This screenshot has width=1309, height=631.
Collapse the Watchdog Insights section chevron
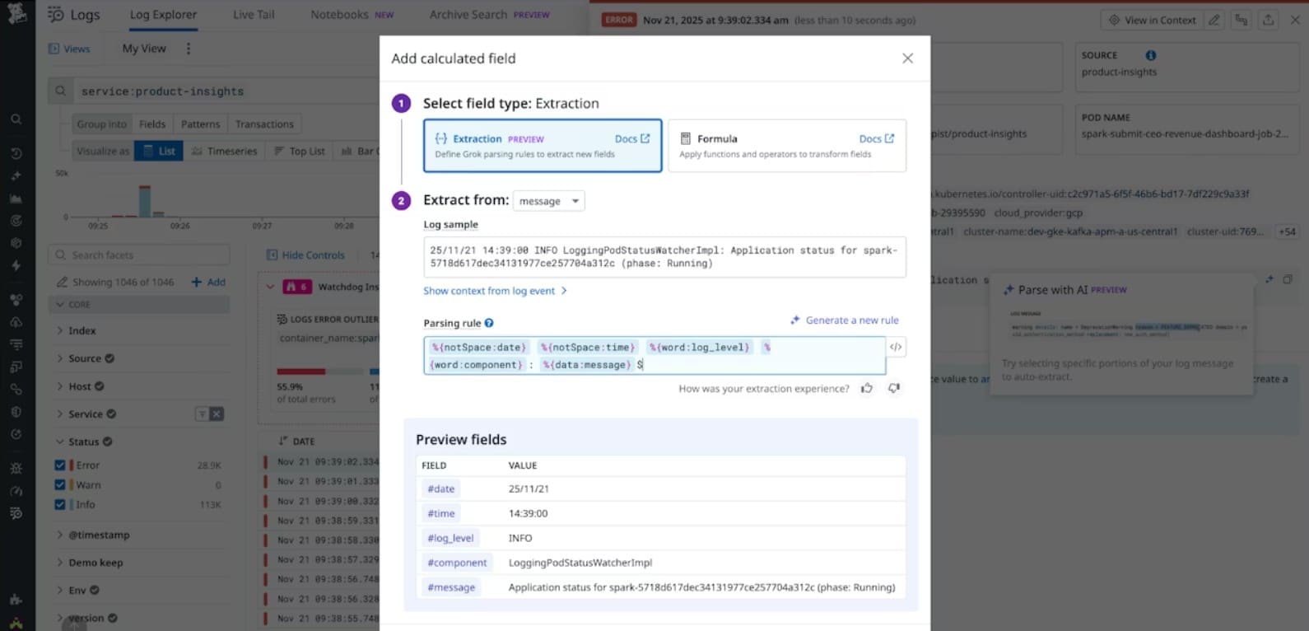(270, 287)
